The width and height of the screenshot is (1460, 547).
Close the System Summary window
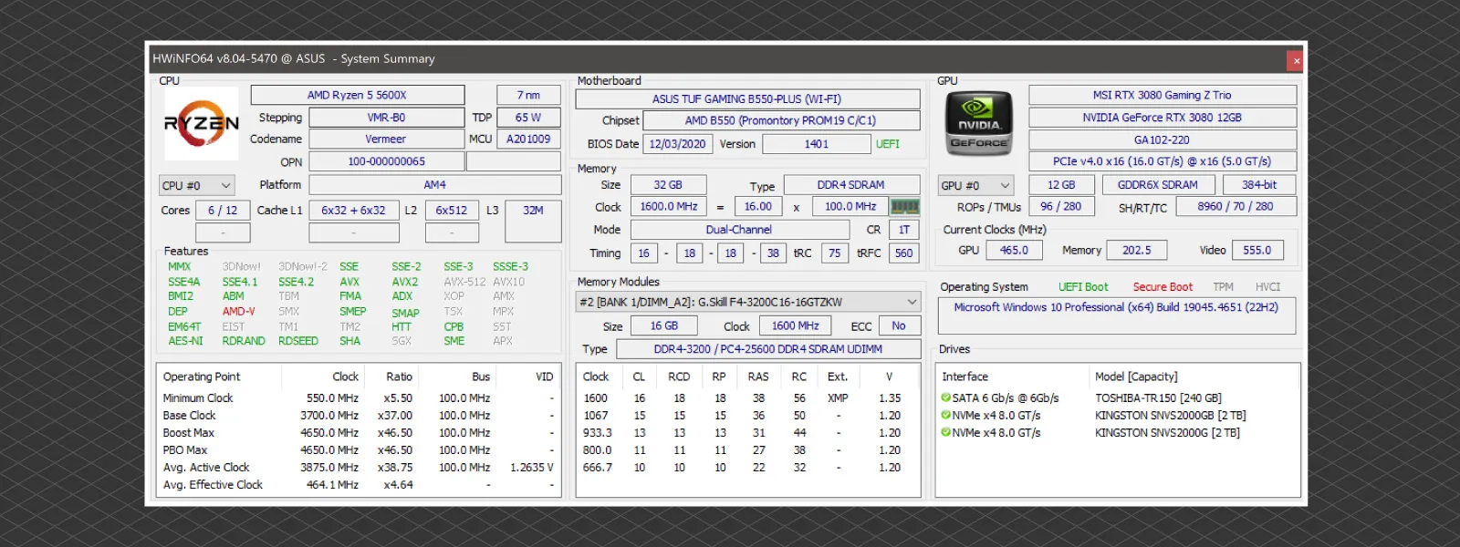(x=1296, y=61)
